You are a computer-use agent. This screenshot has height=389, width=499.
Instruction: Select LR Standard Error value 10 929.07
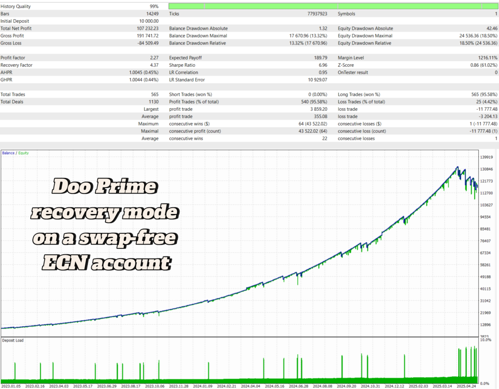tap(318, 79)
